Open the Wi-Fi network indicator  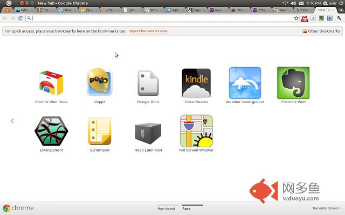click(285, 3)
